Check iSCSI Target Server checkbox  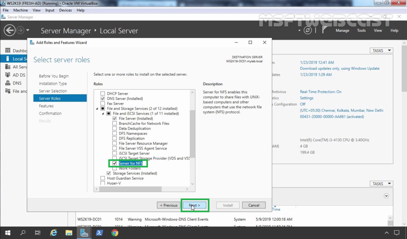point(114,153)
